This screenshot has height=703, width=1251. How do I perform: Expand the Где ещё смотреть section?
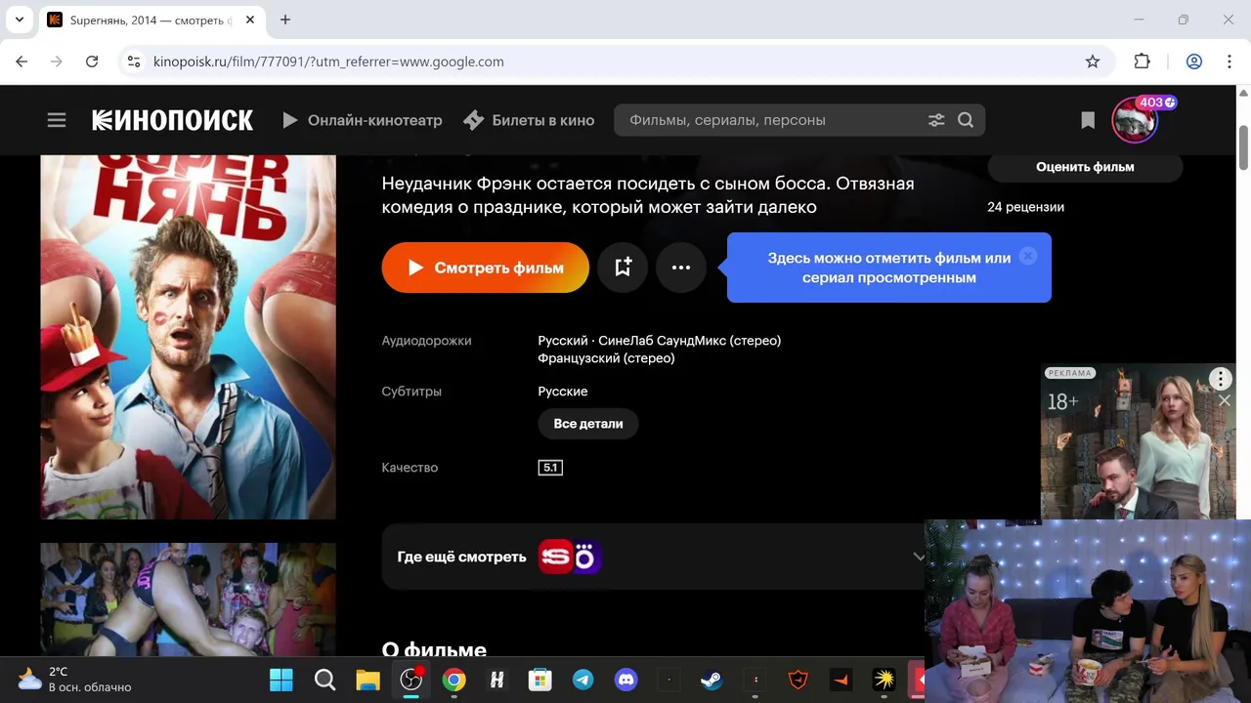919,557
